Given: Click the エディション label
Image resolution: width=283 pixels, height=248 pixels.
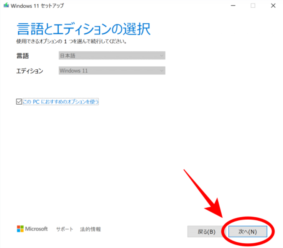Looking at the screenshot, I should tap(30, 71).
